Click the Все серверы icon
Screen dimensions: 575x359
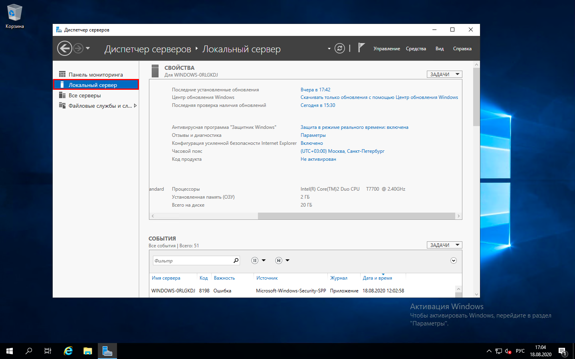coord(62,95)
